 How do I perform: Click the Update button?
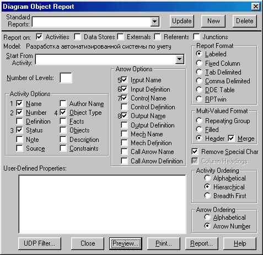pyautogui.click(x=182, y=21)
